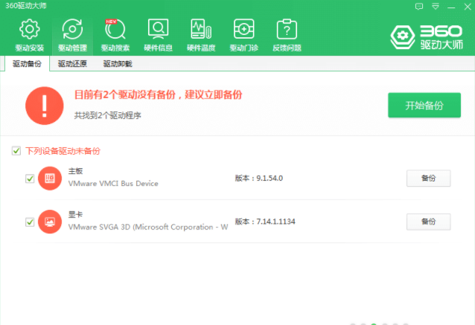Open the 硬件信息 hardware info page
The width and height of the screenshot is (475, 325).
[158, 35]
